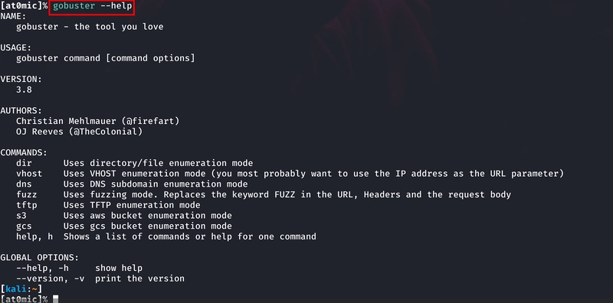Viewport: 613px width, 303px height.
Task: Click the 'gcs' command entry
Action: (24, 226)
